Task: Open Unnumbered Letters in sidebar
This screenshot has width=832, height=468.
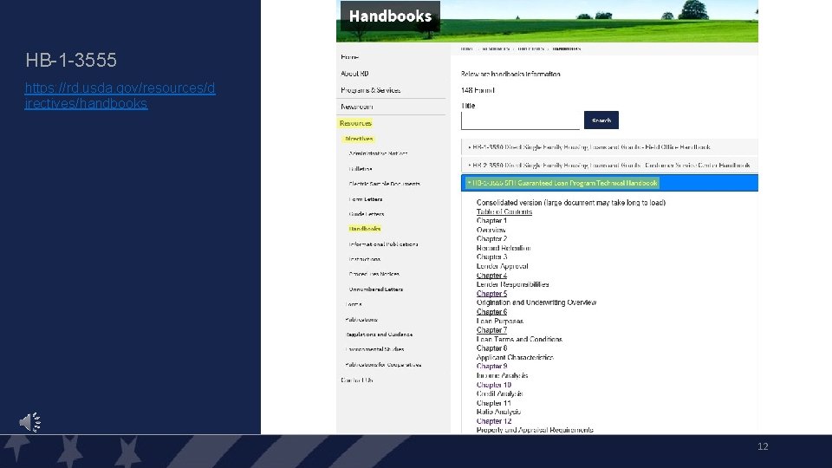Action: [x=375, y=289]
